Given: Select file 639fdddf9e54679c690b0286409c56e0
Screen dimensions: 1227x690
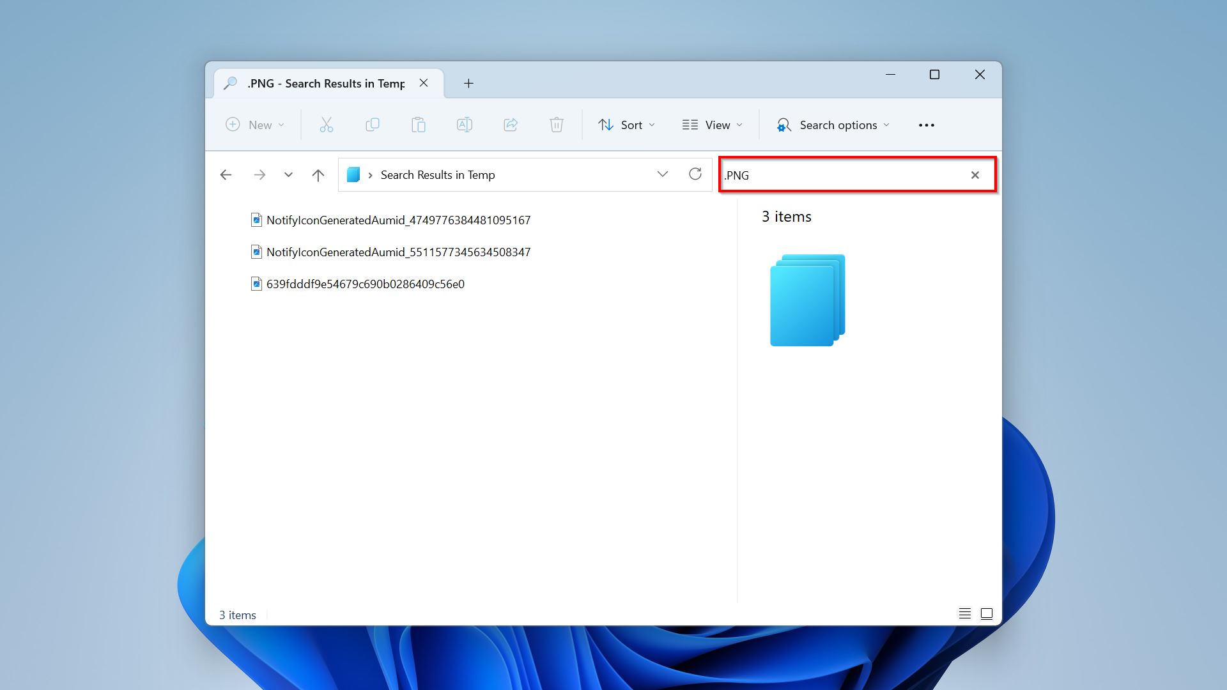Looking at the screenshot, I should click(365, 283).
